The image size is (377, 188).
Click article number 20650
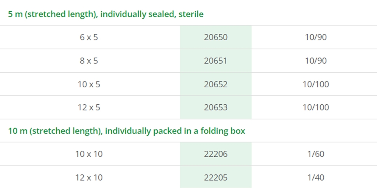coord(216,37)
